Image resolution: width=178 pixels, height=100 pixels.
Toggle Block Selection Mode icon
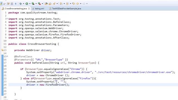pyautogui.click(x=12, y=4)
